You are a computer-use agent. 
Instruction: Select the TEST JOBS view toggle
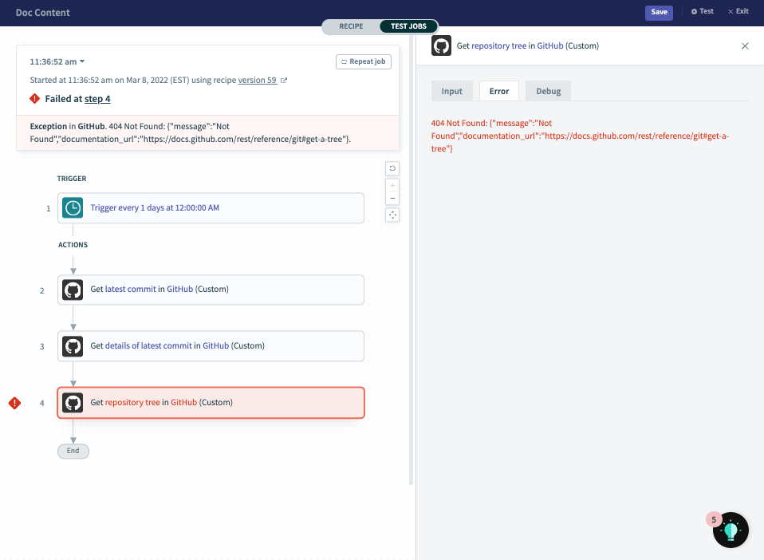408,26
